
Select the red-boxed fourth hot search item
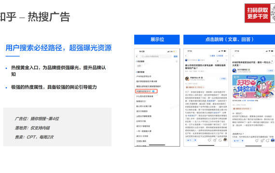coord(146,91)
